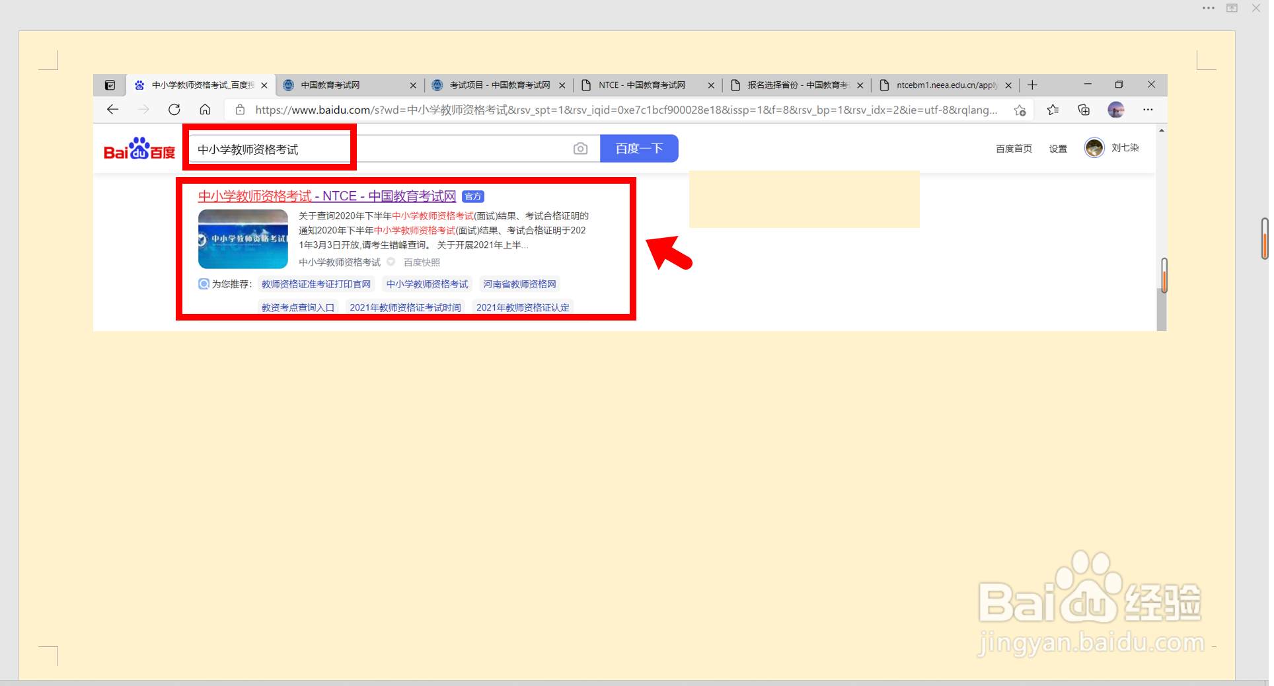
Task: Open the tab actions menu icon
Action: [x=110, y=85]
